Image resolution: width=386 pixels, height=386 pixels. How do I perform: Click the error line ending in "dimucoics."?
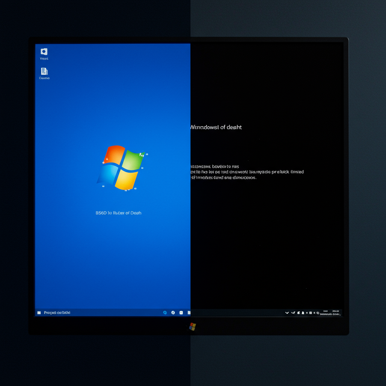click(224, 178)
